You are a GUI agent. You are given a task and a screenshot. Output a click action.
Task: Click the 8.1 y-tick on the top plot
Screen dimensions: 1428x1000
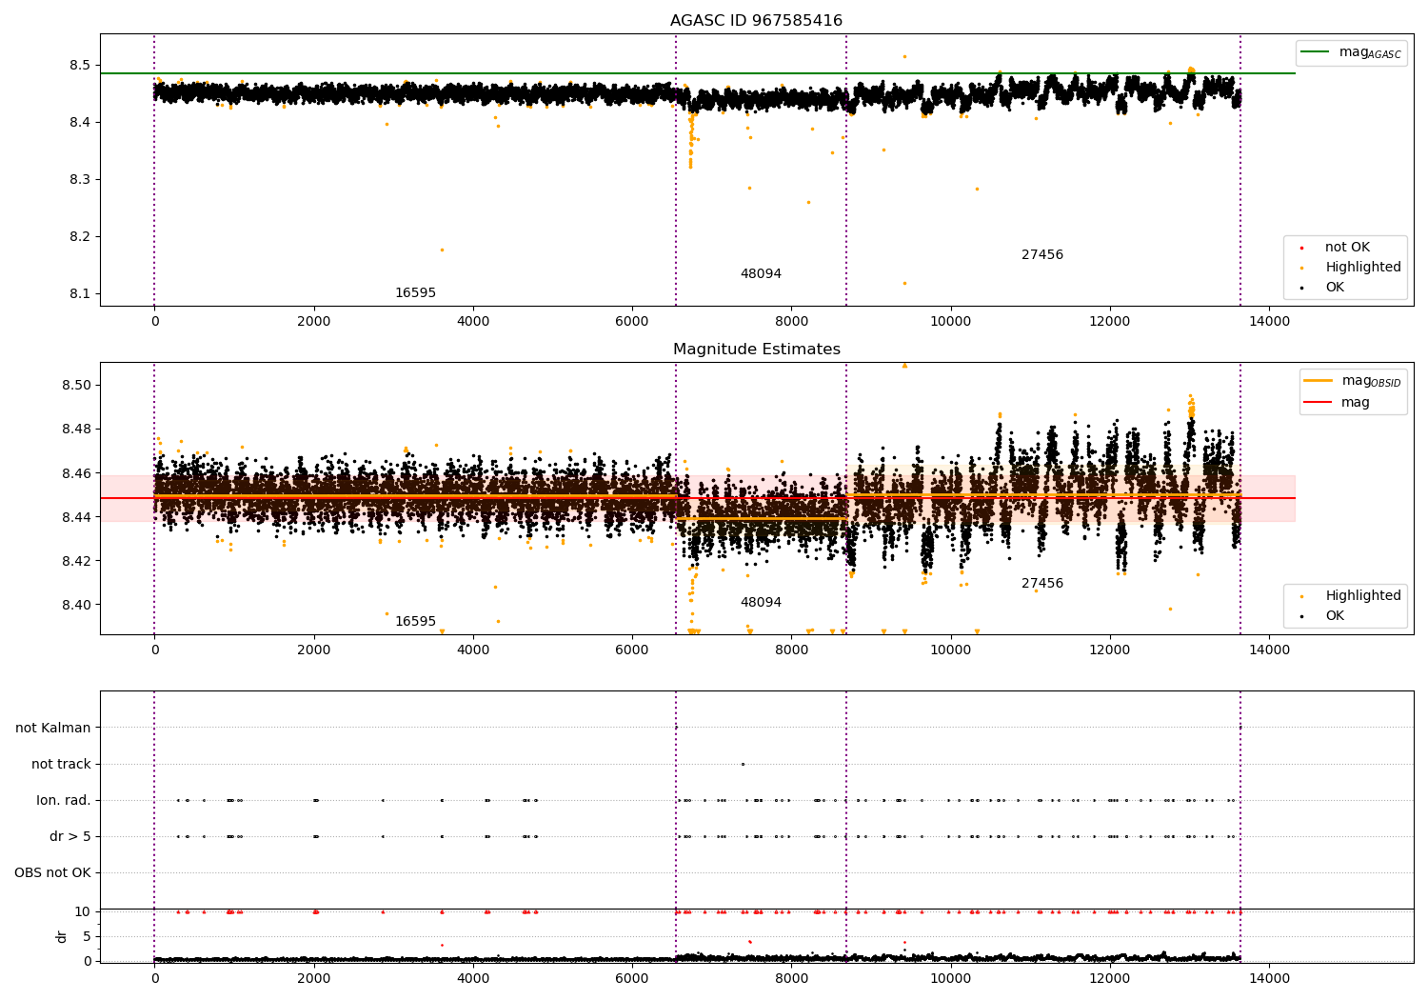[x=81, y=294]
